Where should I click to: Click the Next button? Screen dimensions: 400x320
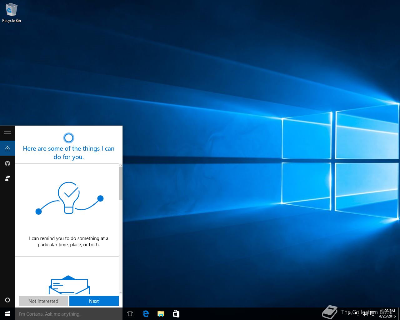pyautogui.click(x=94, y=301)
